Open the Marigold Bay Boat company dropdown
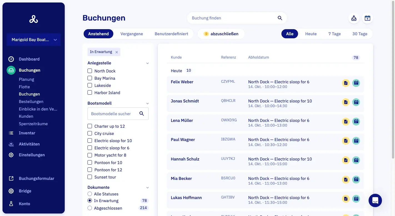Viewport: 395px width, 216px height. click(x=34, y=40)
